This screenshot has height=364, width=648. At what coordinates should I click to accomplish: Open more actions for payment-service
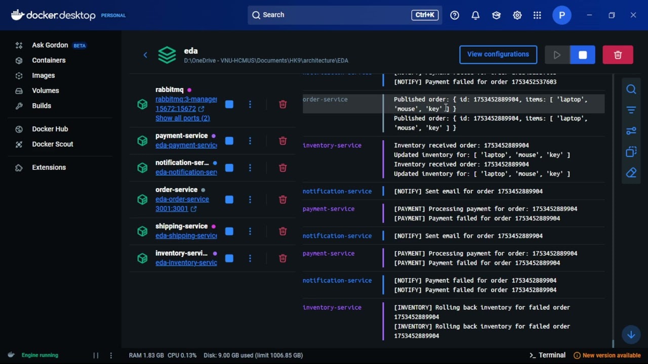(x=250, y=141)
